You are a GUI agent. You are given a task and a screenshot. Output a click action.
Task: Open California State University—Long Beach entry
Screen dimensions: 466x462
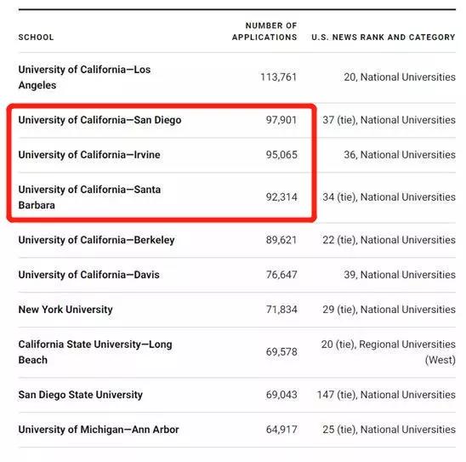[95, 352]
